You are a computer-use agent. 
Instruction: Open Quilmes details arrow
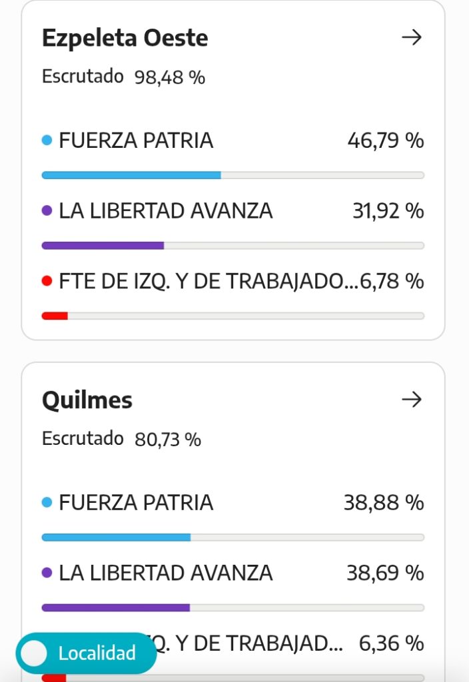coord(412,400)
